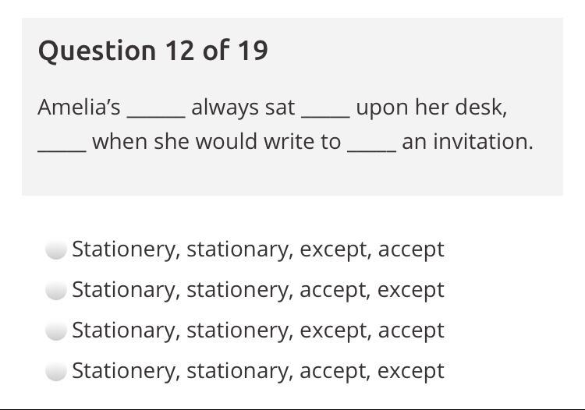Click the phrase 'an invitation.'
Screen dimensions: 585x410
click(x=467, y=141)
